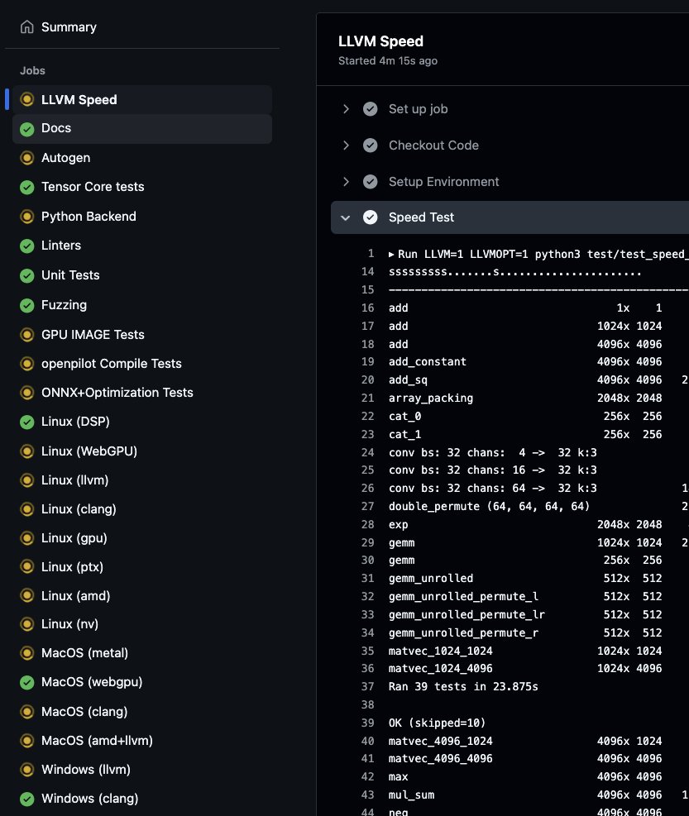Screen dimensions: 689x816
Task: Expand the Setup Environment step
Action: (346, 182)
